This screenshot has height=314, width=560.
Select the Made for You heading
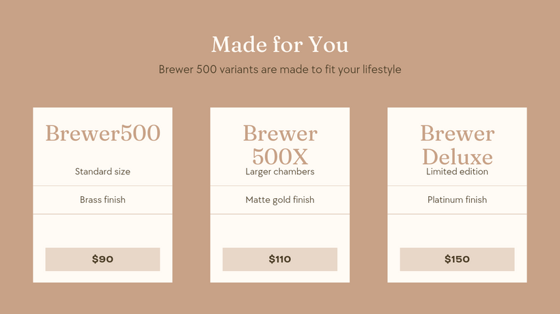280,45
